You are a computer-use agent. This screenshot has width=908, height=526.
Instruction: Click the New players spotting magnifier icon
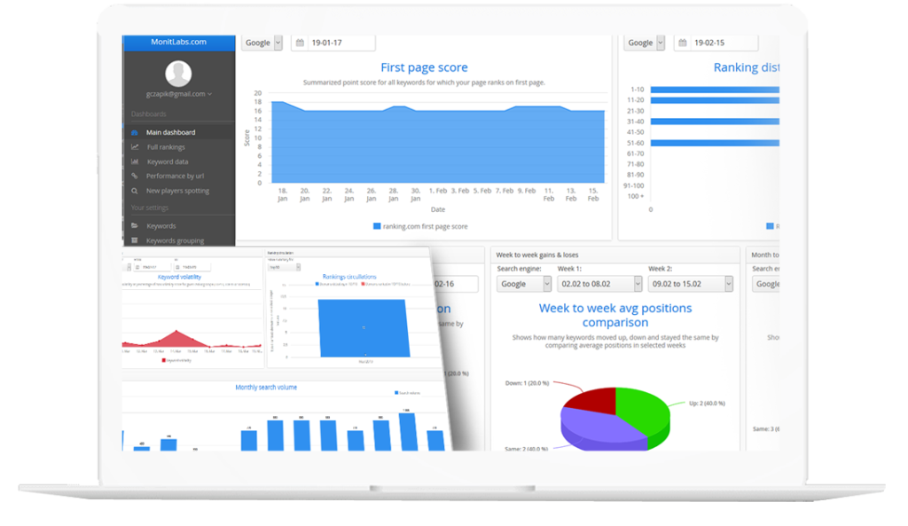click(135, 191)
